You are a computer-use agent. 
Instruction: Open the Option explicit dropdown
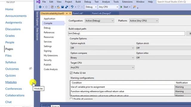tap(102, 48)
